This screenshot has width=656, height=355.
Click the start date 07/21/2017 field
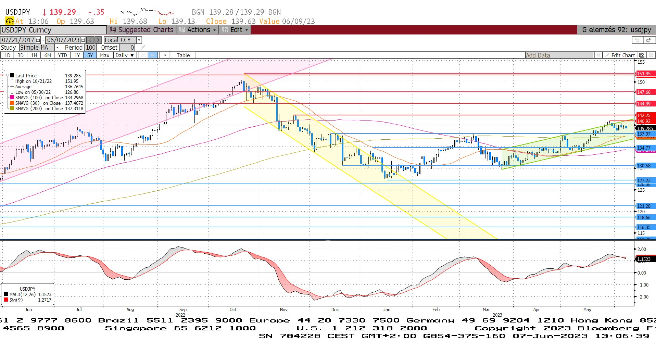[x=18, y=40]
